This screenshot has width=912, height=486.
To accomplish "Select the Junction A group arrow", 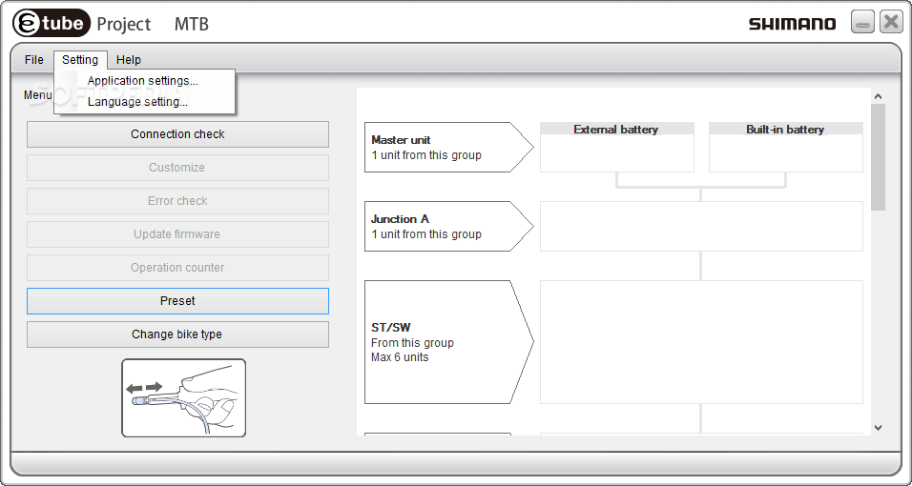I will tap(448, 226).
